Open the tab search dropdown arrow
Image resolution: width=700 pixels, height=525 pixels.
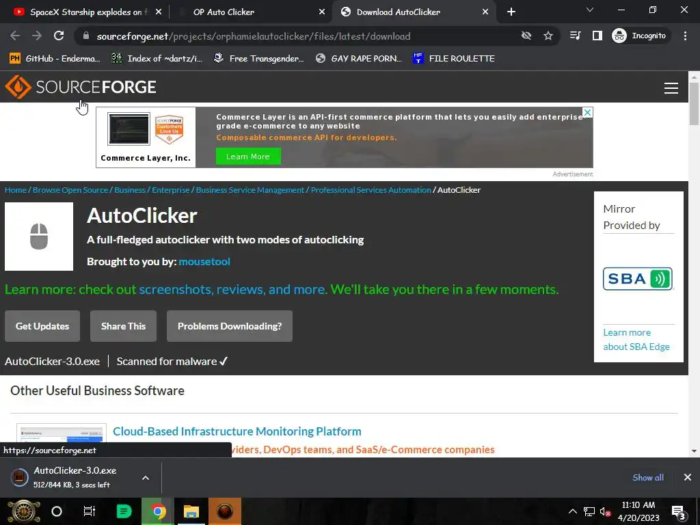point(590,10)
